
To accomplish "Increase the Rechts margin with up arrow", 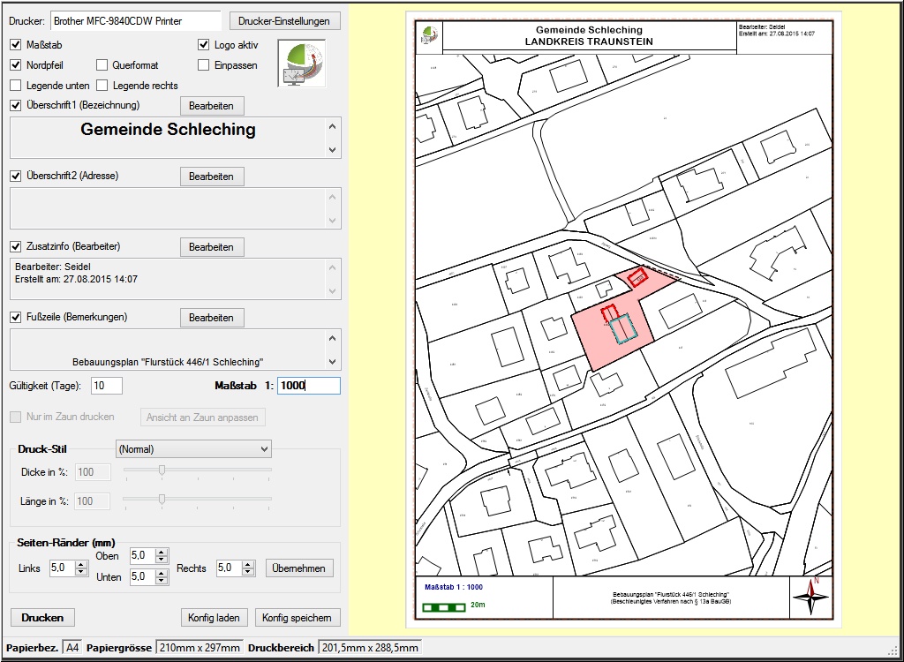I will 248,565.
